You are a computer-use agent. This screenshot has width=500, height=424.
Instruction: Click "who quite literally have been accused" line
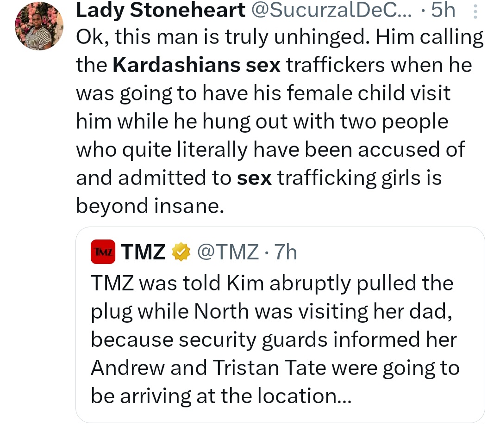270,150
